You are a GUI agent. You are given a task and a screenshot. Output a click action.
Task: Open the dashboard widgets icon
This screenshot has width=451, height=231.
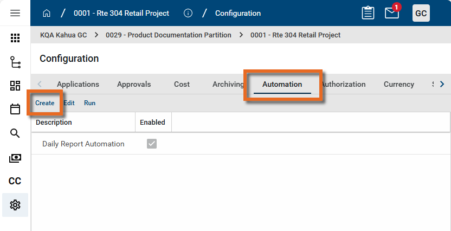coord(15,86)
